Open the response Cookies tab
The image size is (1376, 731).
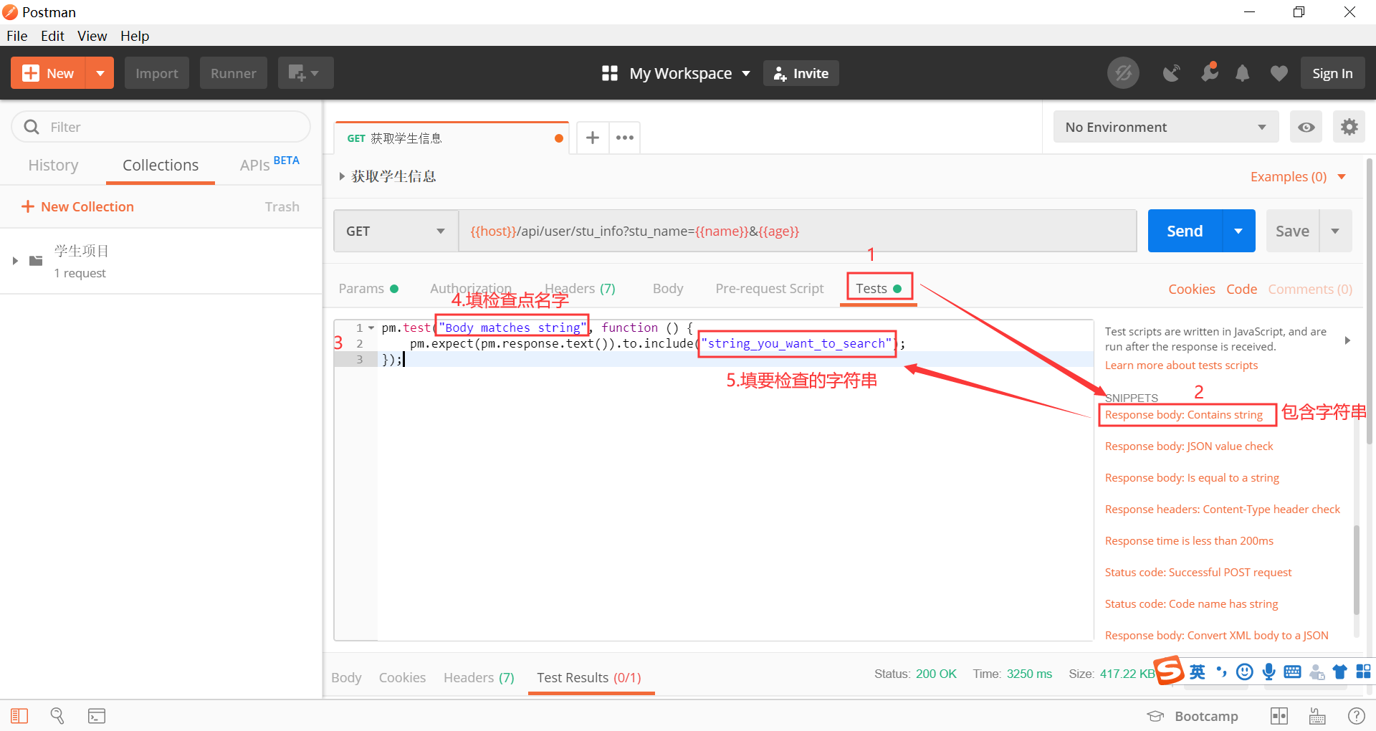402,677
